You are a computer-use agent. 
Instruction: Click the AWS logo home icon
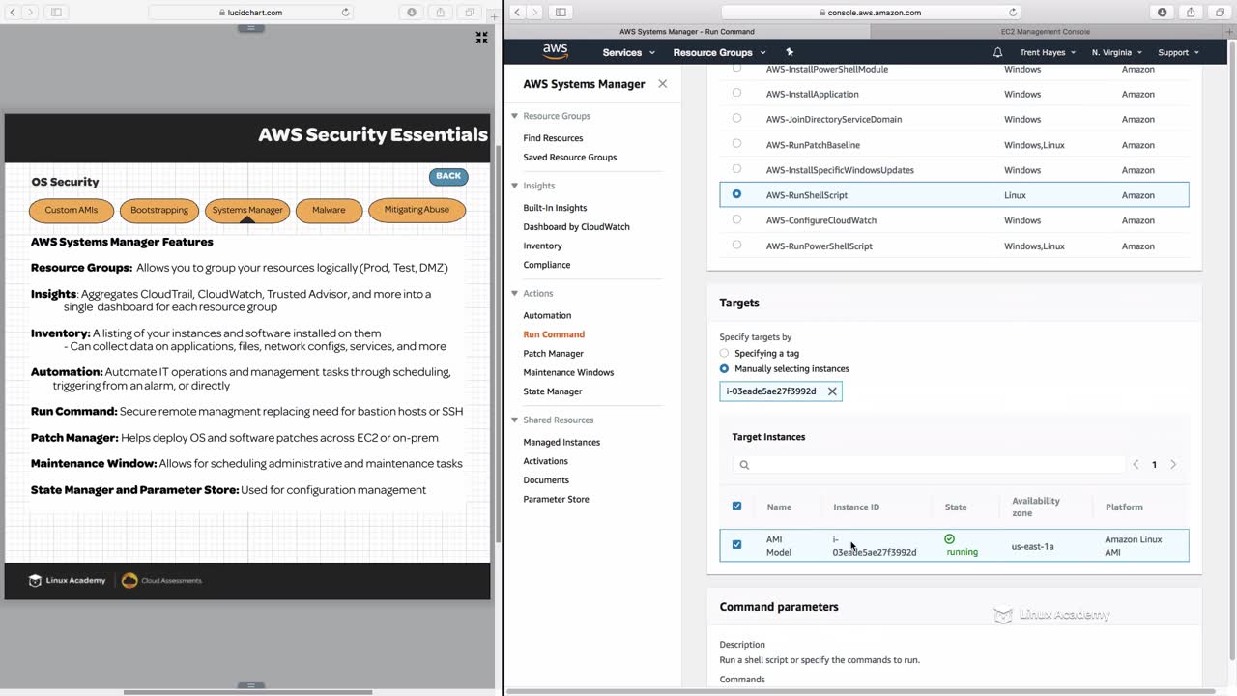555,51
